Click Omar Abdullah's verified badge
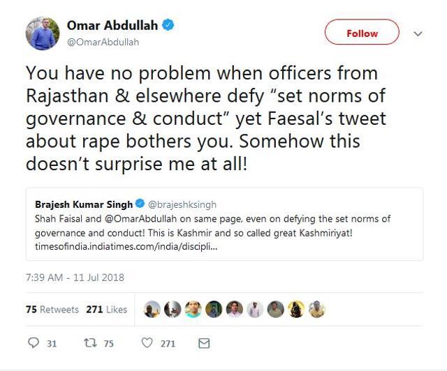 point(169,25)
